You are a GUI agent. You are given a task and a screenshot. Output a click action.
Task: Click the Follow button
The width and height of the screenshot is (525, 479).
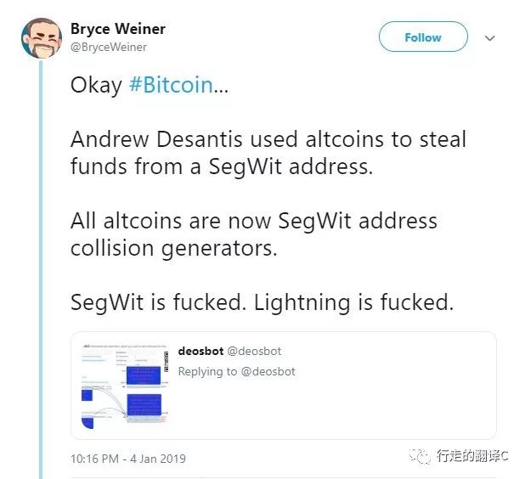[x=423, y=37]
